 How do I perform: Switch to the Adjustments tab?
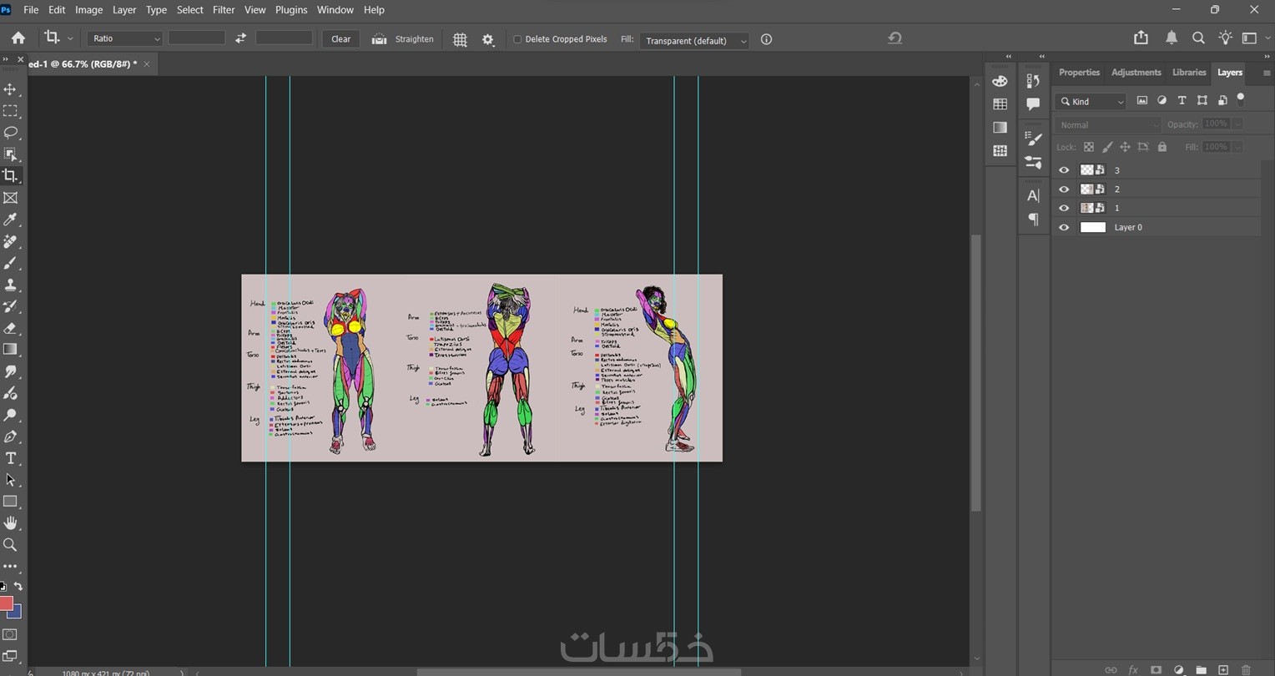pos(1136,73)
